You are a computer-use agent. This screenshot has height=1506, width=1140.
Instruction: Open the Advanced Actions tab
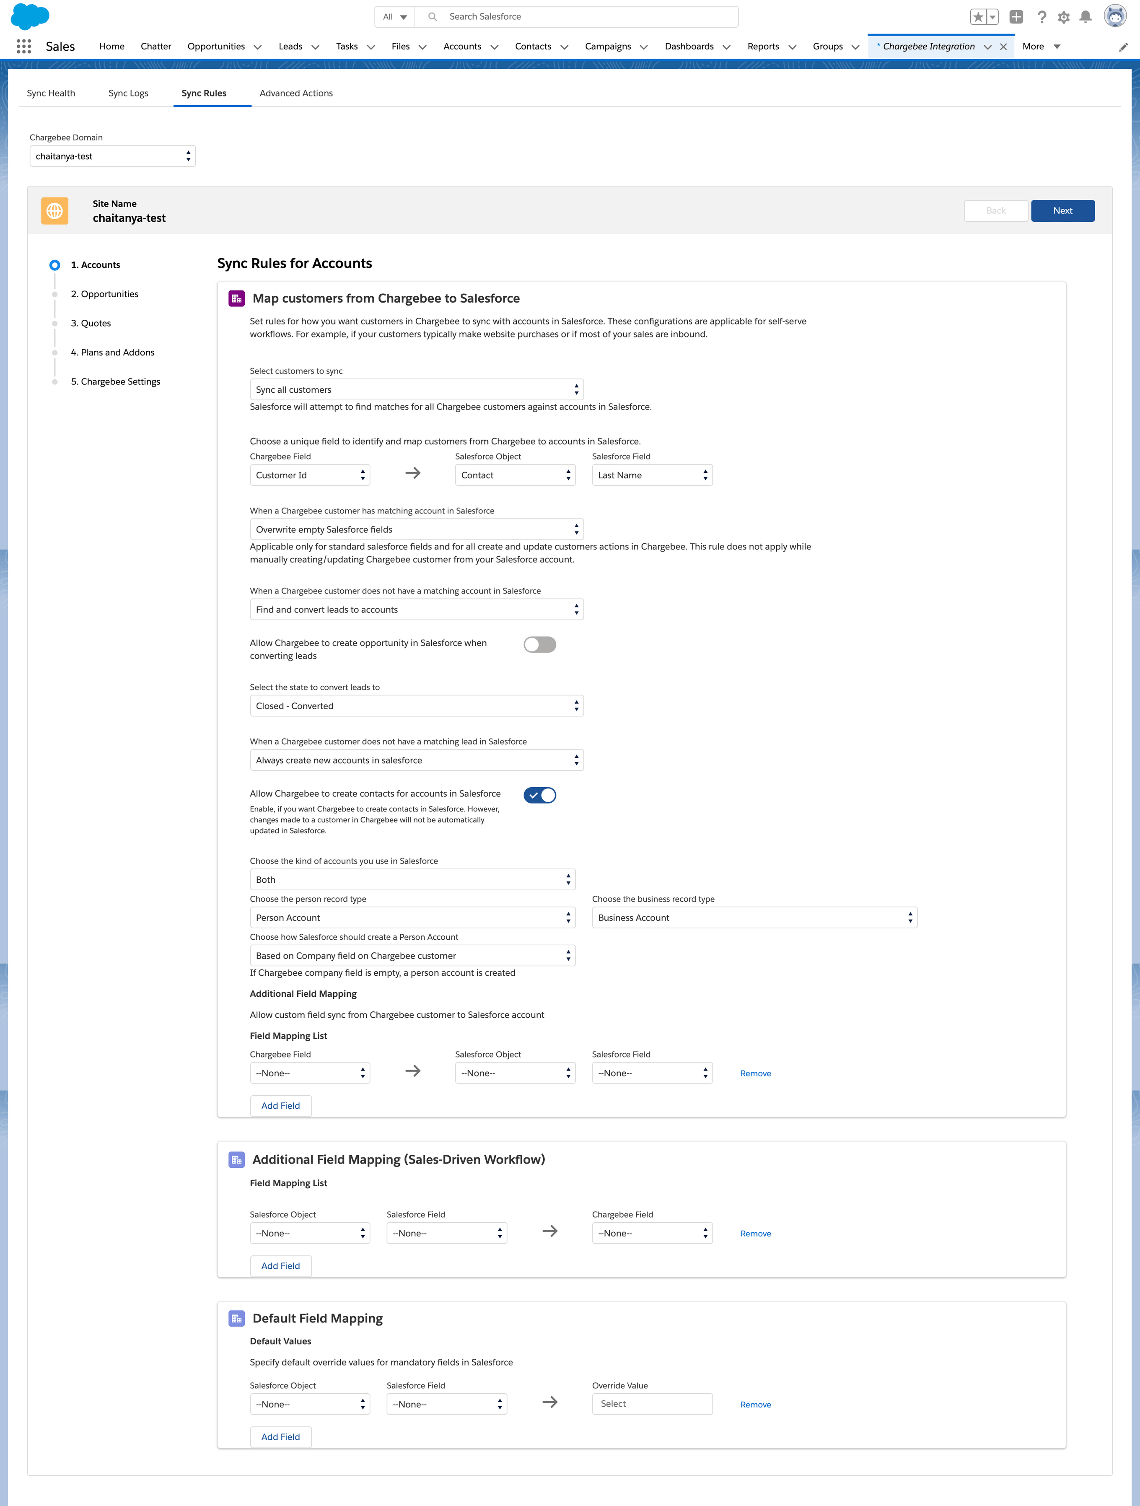tap(296, 93)
